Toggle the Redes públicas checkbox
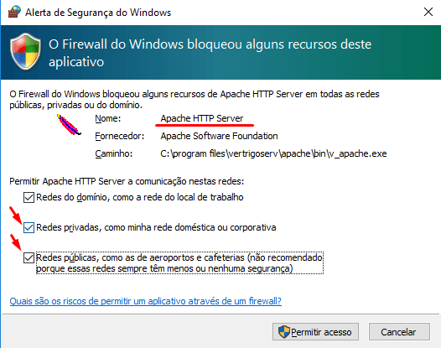The image size is (441, 348). tap(29, 257)
